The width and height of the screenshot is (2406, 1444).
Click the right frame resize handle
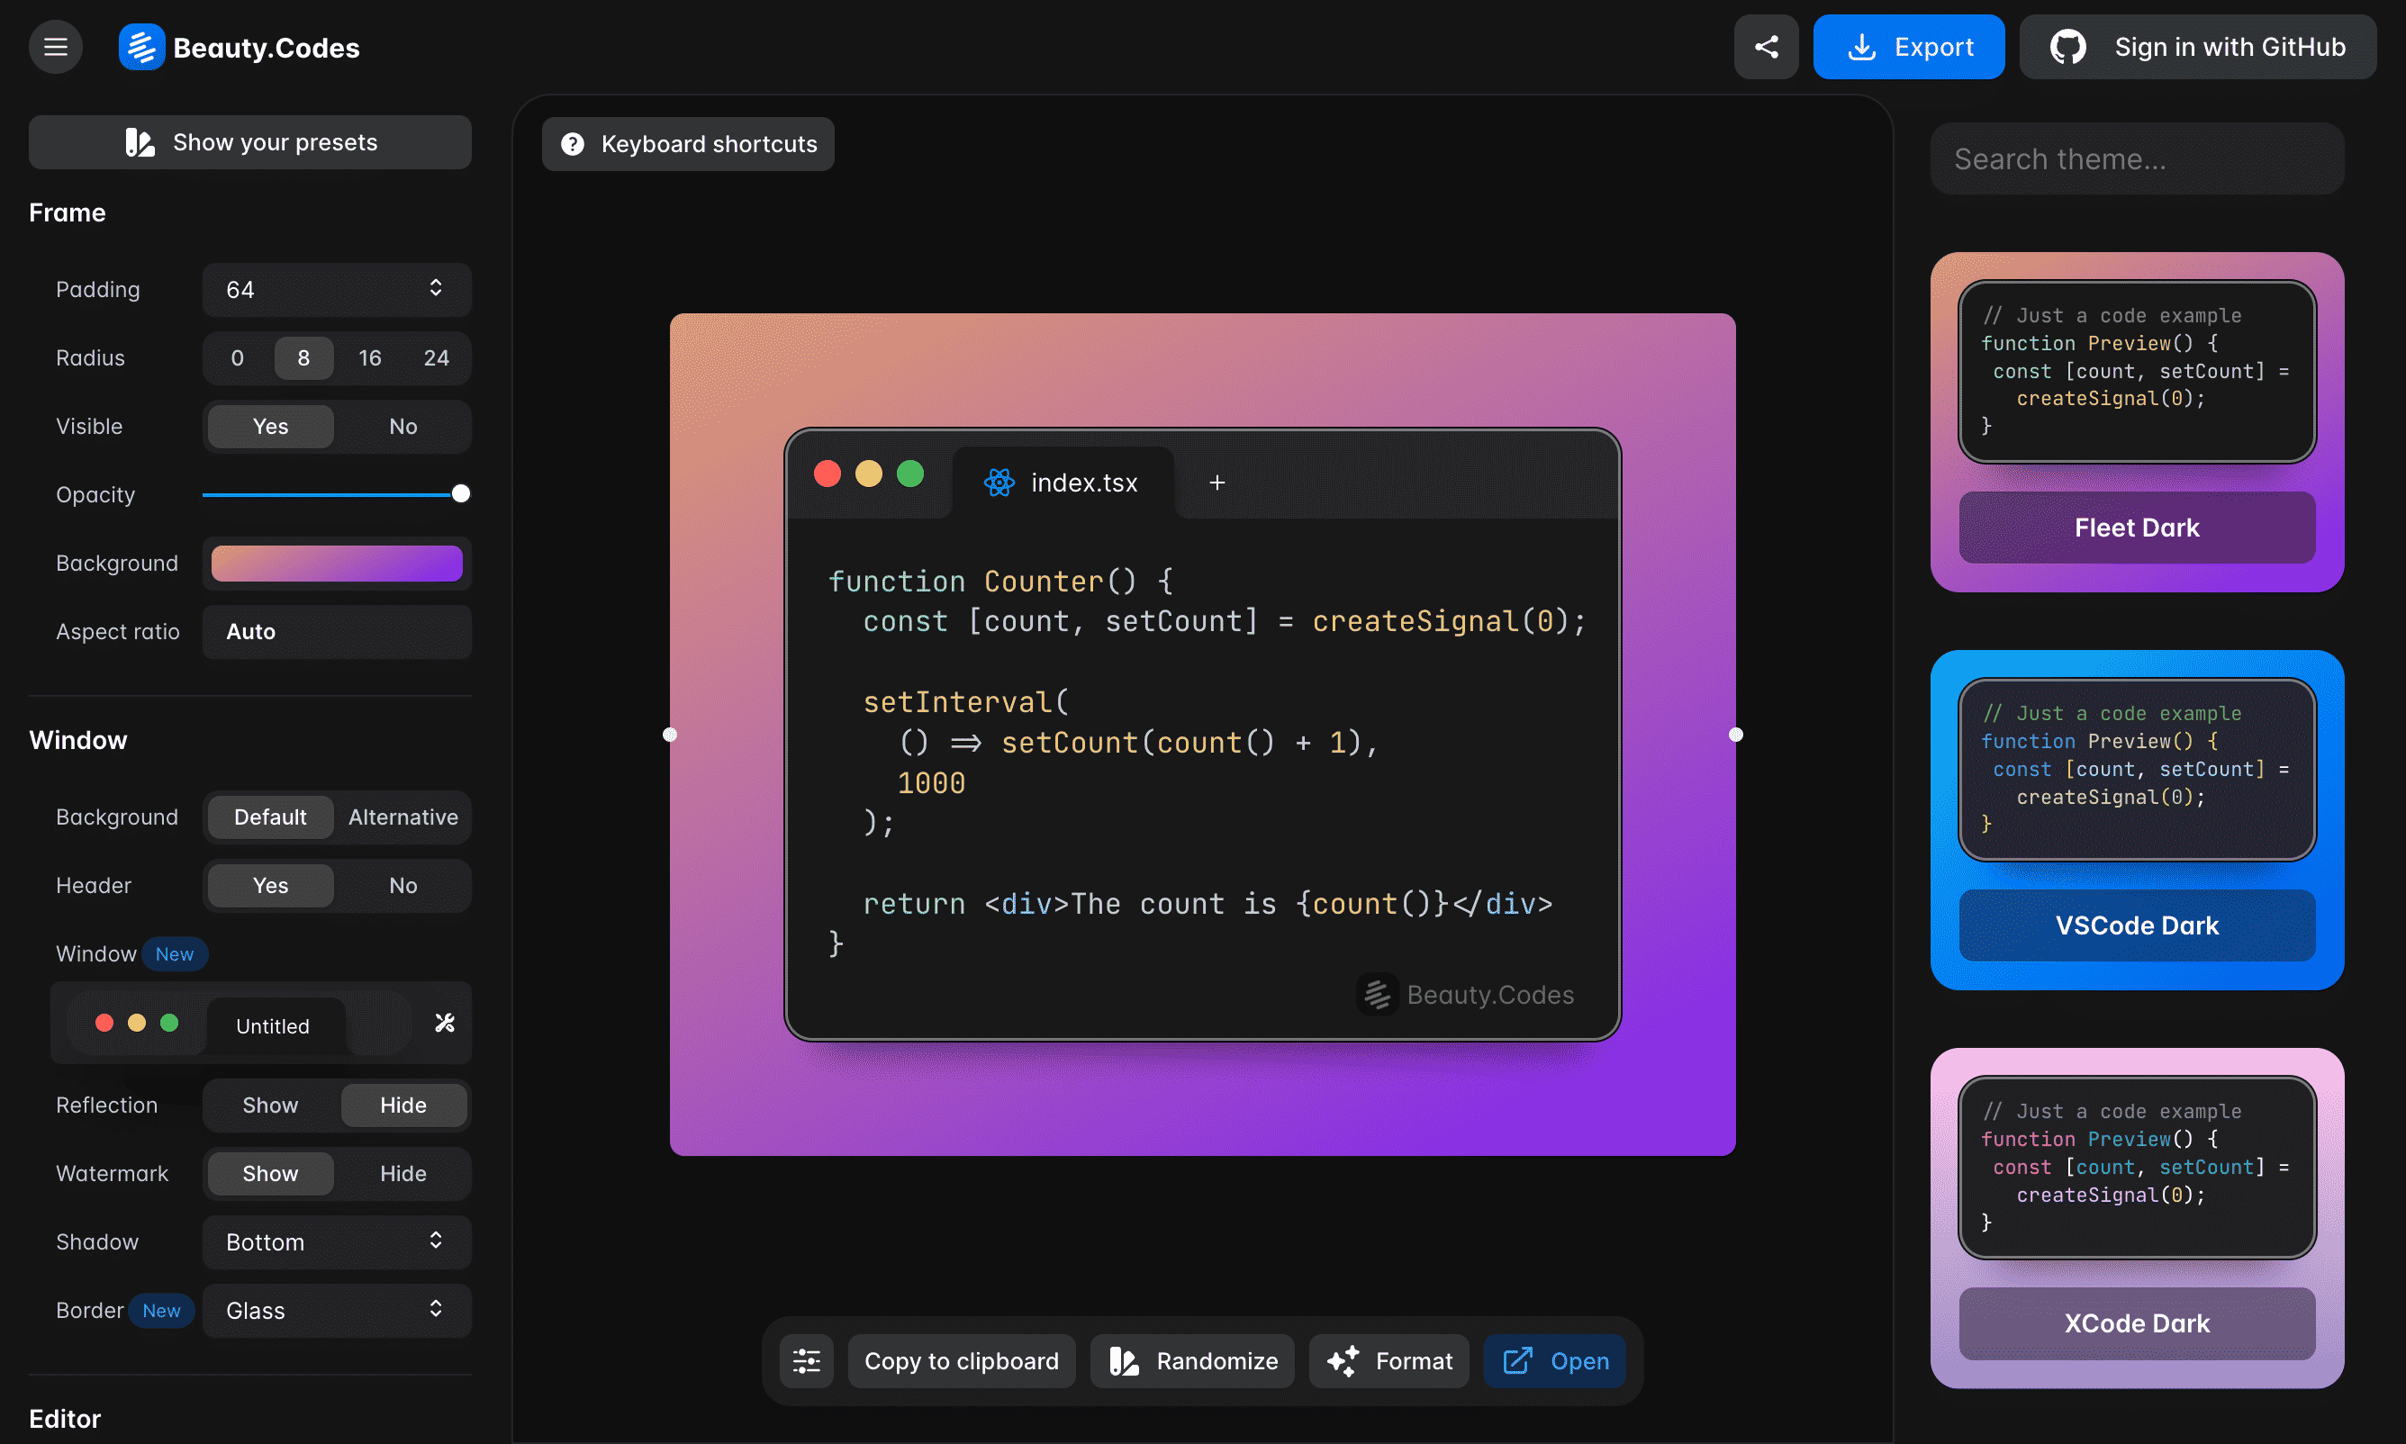pos(1735,735)
